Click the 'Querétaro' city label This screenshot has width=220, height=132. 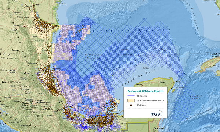click(x=26, y=89)
